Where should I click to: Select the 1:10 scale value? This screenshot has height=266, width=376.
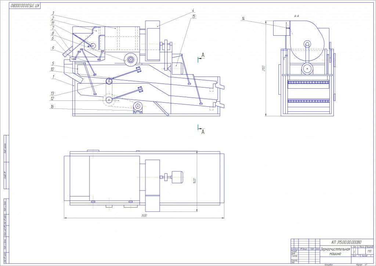coord(369,251)
